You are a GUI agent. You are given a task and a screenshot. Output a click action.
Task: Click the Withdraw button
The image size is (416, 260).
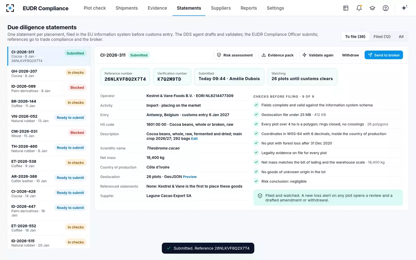350,55
